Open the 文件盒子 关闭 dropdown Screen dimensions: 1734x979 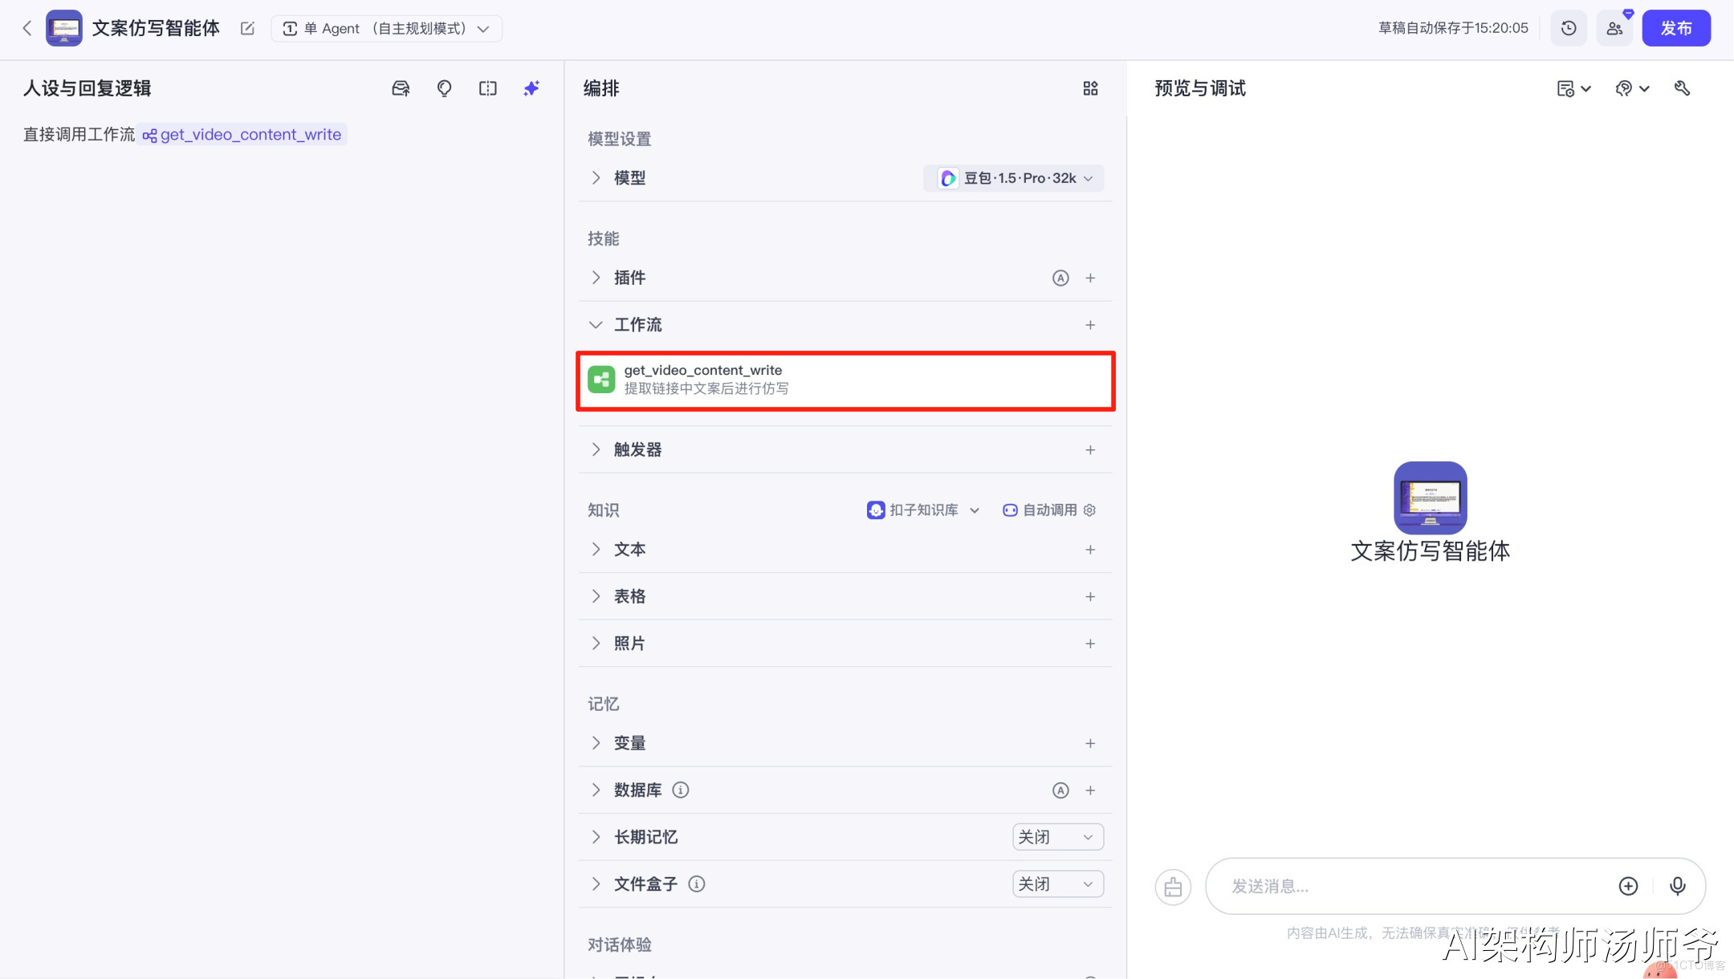[1057, 884]
